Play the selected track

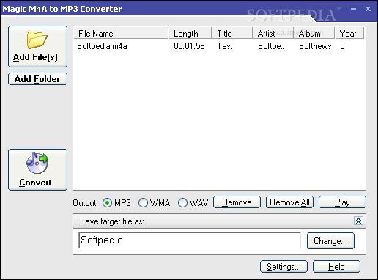342,202
